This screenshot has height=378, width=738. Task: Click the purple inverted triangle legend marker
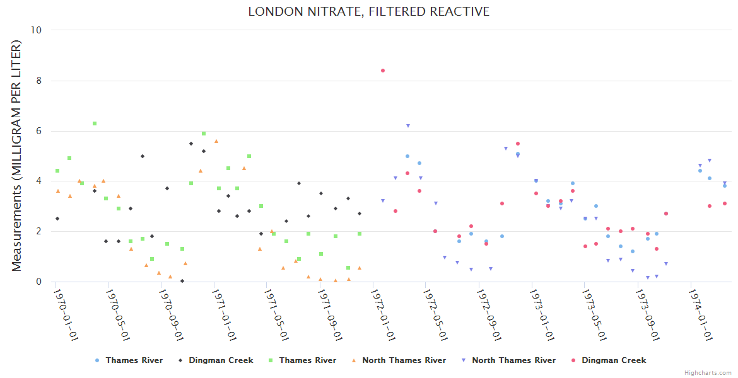click(x=463, y=360)
